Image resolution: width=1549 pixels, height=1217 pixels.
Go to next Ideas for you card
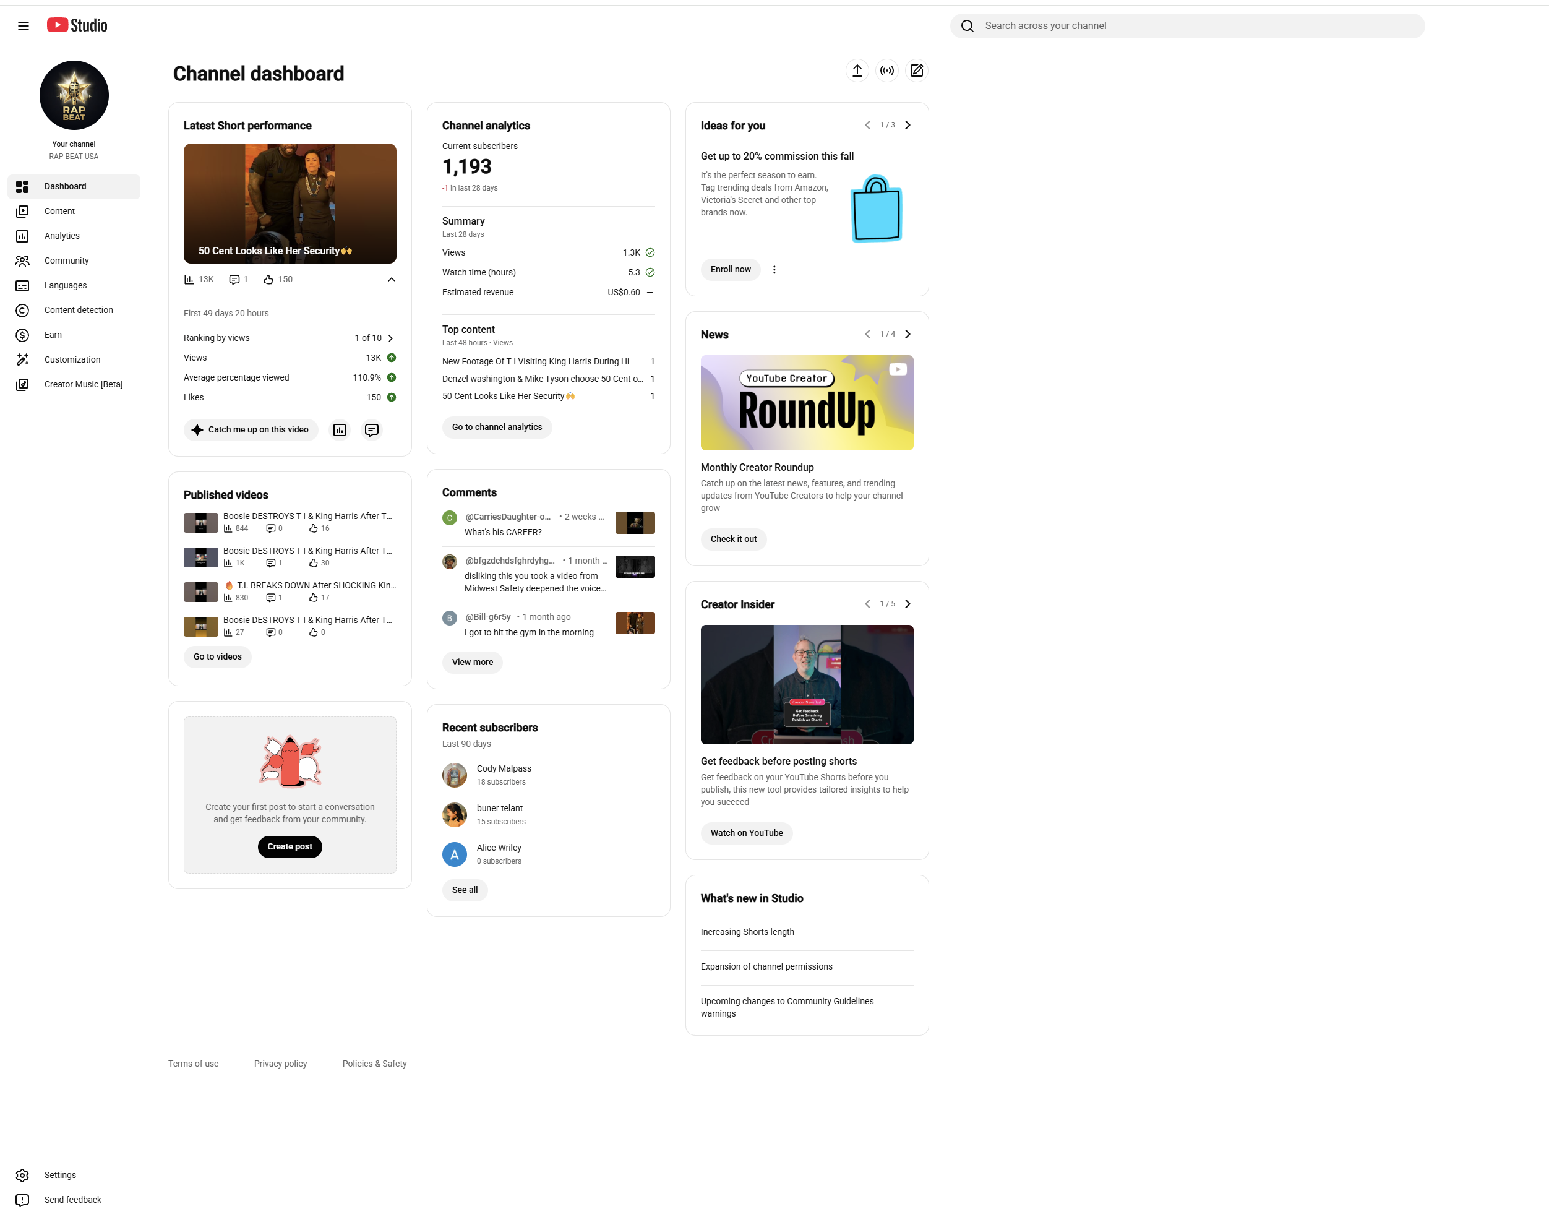pyautogui.click(x=908, y=125)
